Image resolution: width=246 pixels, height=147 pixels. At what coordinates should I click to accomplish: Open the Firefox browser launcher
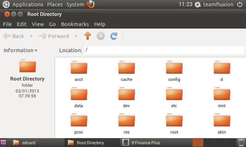tap(90, 4)
